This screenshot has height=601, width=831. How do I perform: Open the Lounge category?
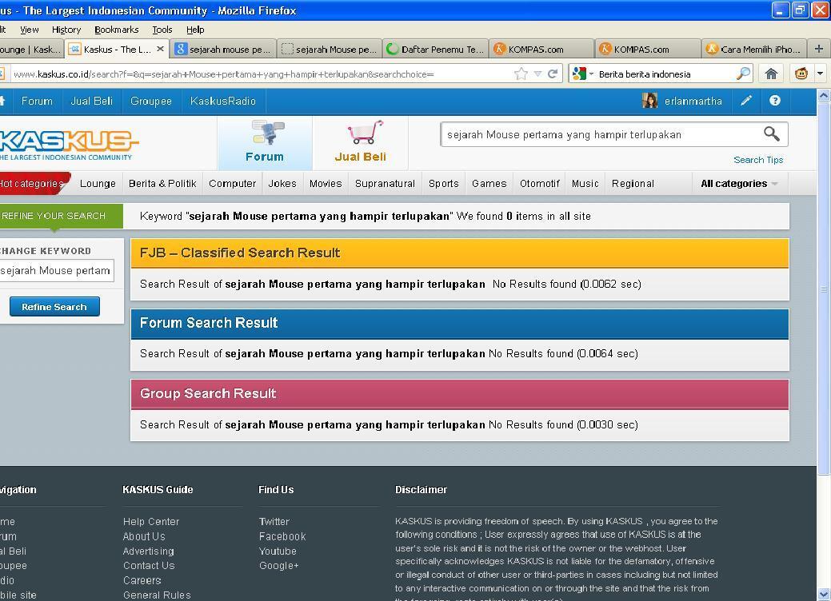point(98,184)
